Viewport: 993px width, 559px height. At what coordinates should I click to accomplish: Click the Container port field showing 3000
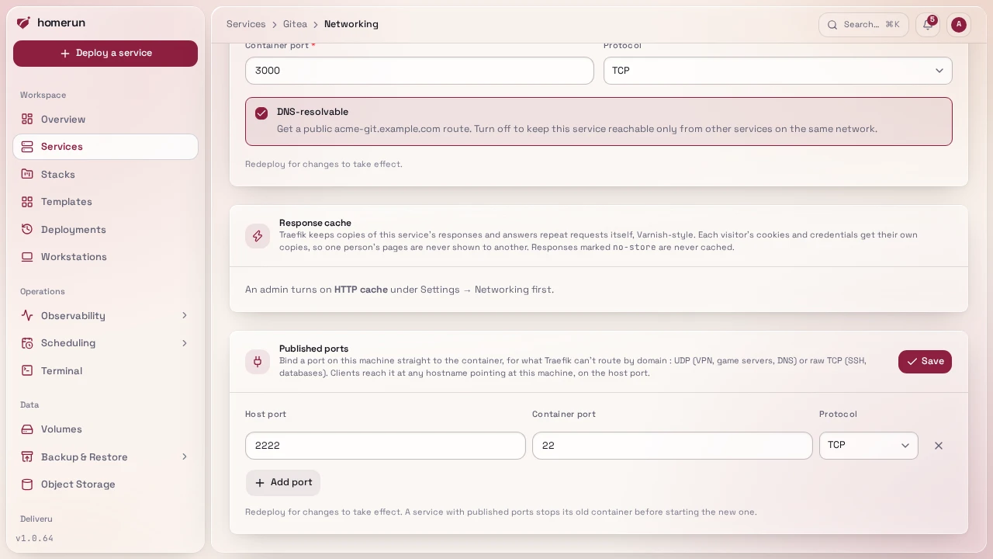click(420, 71)
